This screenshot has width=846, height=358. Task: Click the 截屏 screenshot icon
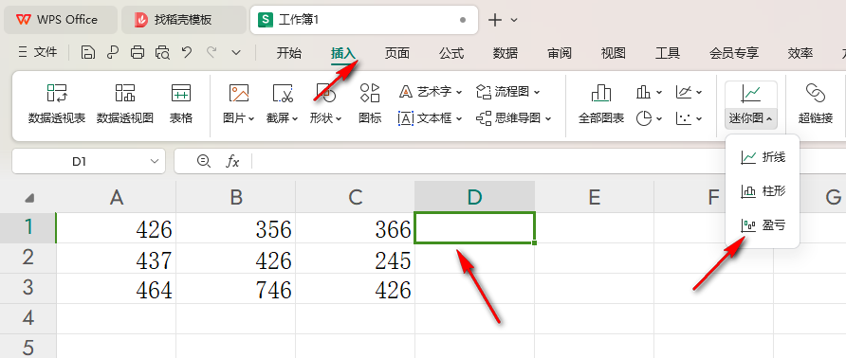click(283, 93)
